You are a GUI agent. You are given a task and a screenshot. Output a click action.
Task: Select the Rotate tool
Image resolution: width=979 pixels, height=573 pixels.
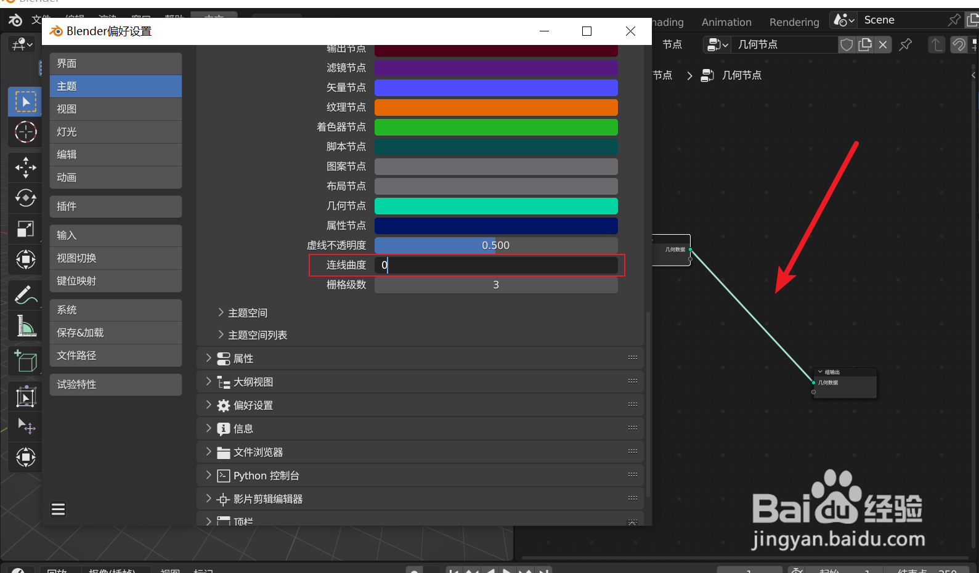pos(25,198)
